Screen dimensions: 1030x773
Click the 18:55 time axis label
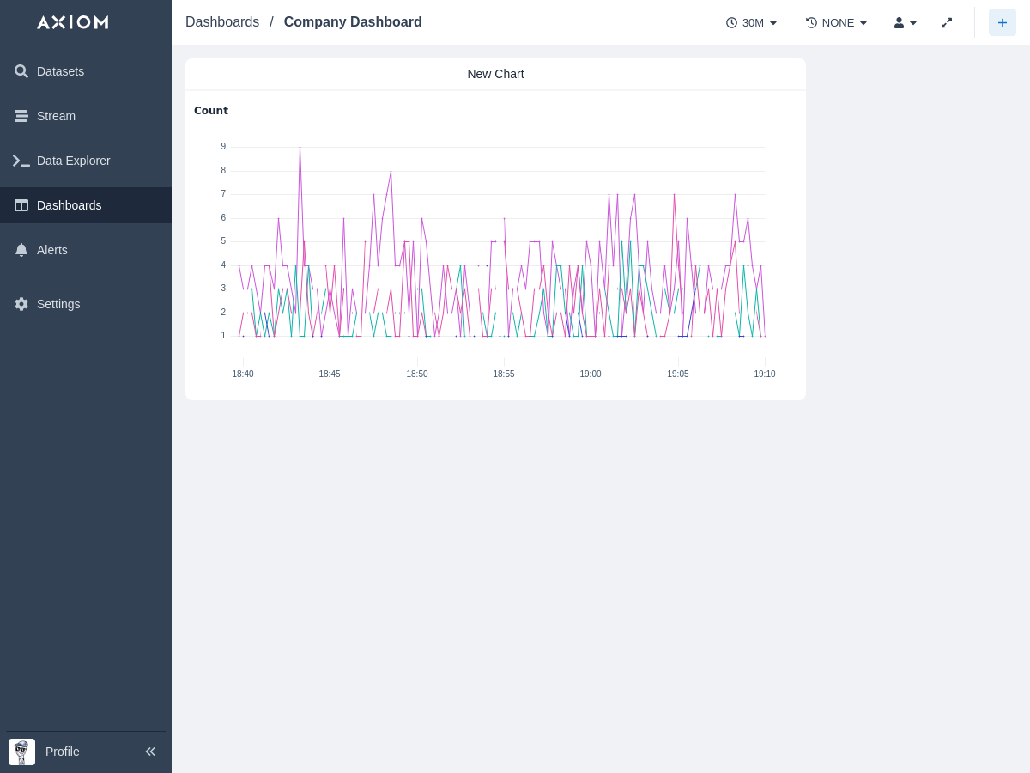504,374
